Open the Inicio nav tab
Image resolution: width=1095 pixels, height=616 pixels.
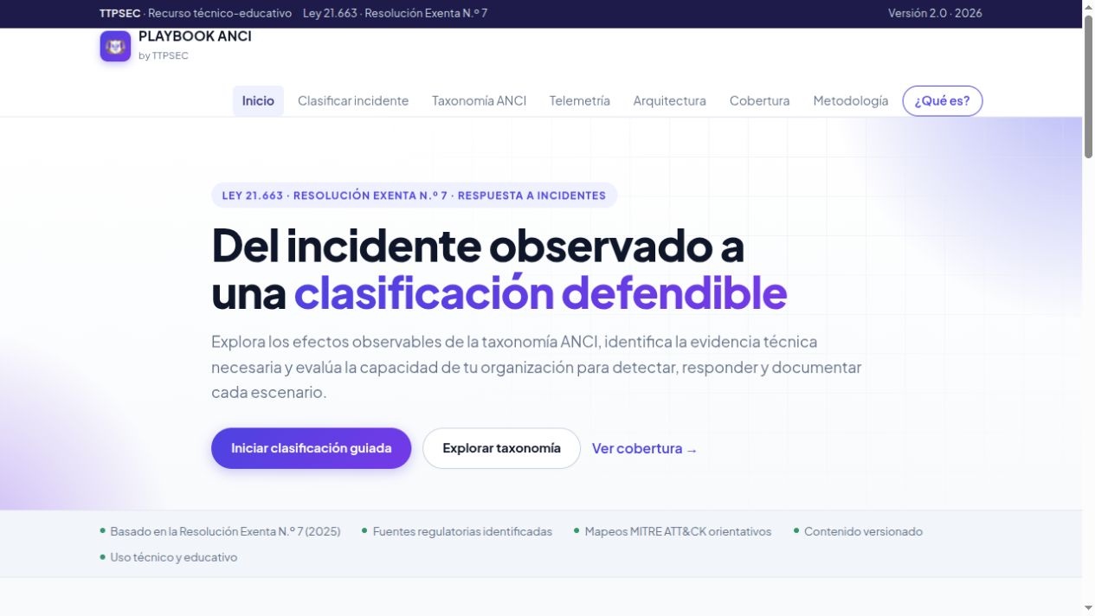click(258, 101)
